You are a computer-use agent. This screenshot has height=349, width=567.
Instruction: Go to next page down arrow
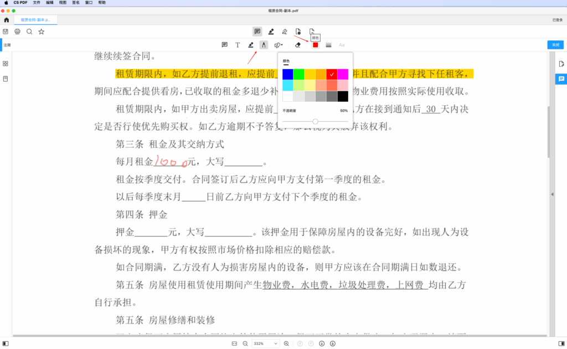coord(322,343)
